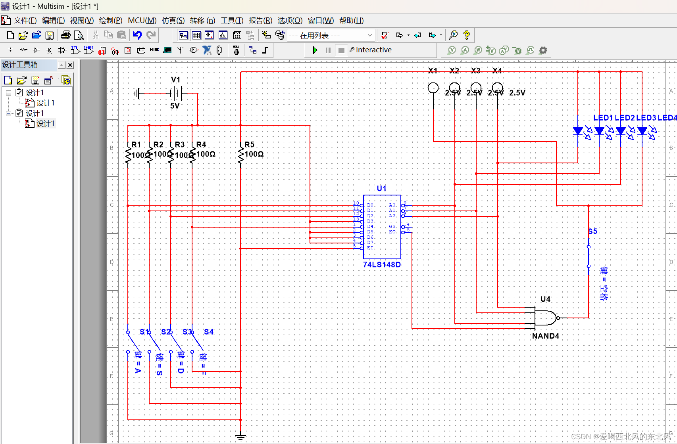Open the indicator components group
Screen dimensions: 677x444
coord(127,50)
